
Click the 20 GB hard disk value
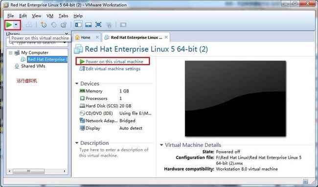tap(125, 106)
